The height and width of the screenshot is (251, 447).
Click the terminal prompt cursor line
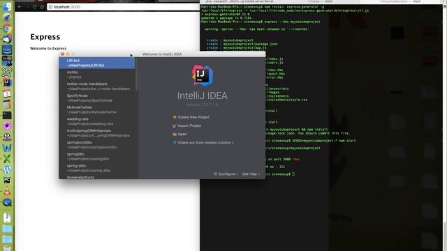[x=279, y=174]
